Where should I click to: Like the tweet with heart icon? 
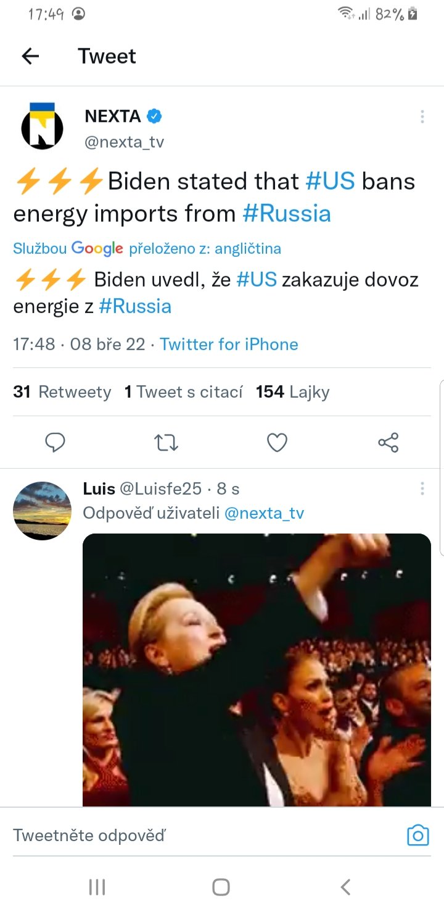pyautogui.click(x=277, y=442)
